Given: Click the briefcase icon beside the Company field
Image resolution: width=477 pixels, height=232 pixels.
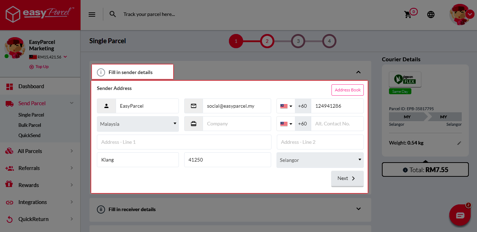Looking at the screenshot, I should [x=193, y=124].
